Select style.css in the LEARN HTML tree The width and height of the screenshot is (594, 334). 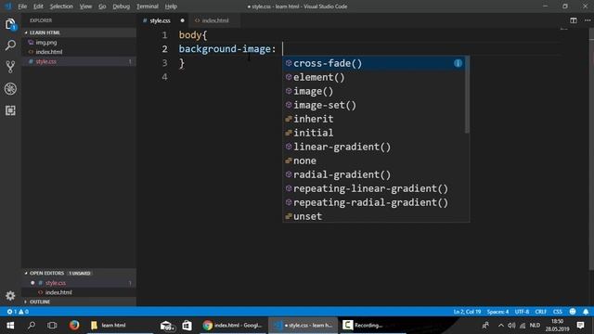pyautogui.click(x=79, y=61)
